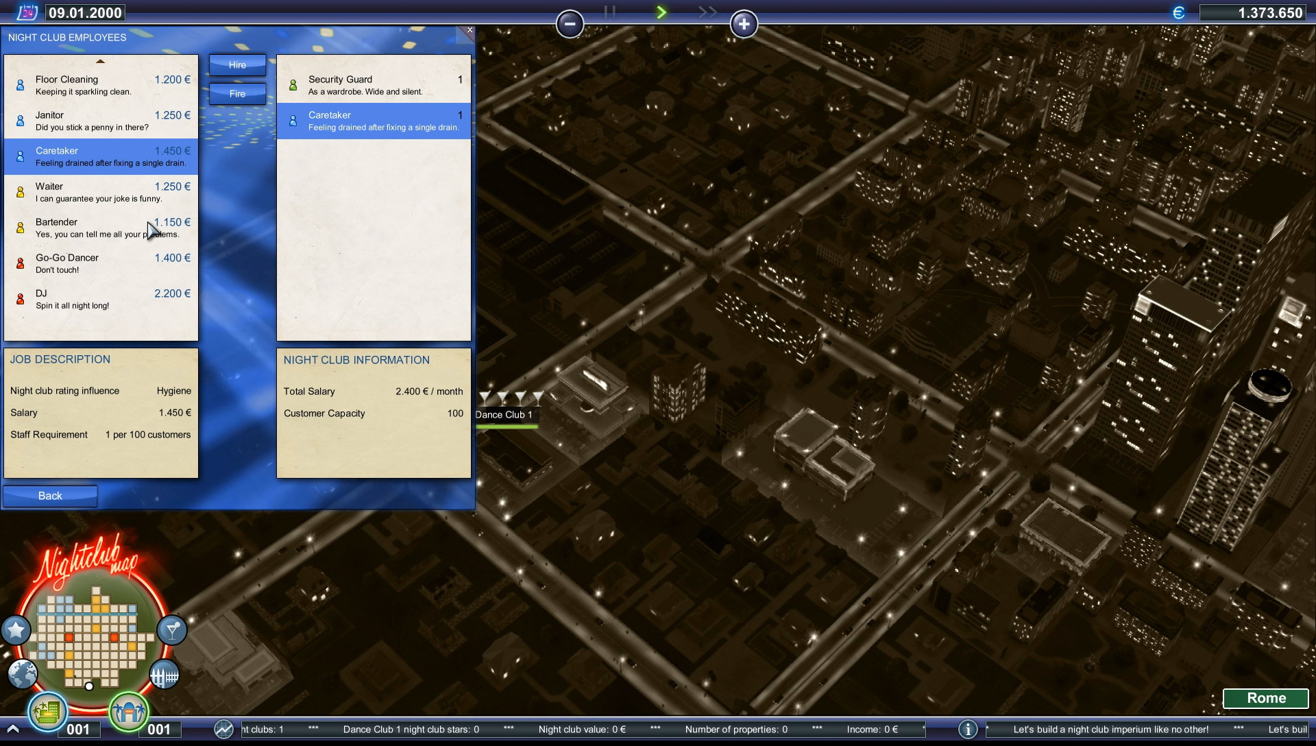Click the green play speed arrow

661,12
